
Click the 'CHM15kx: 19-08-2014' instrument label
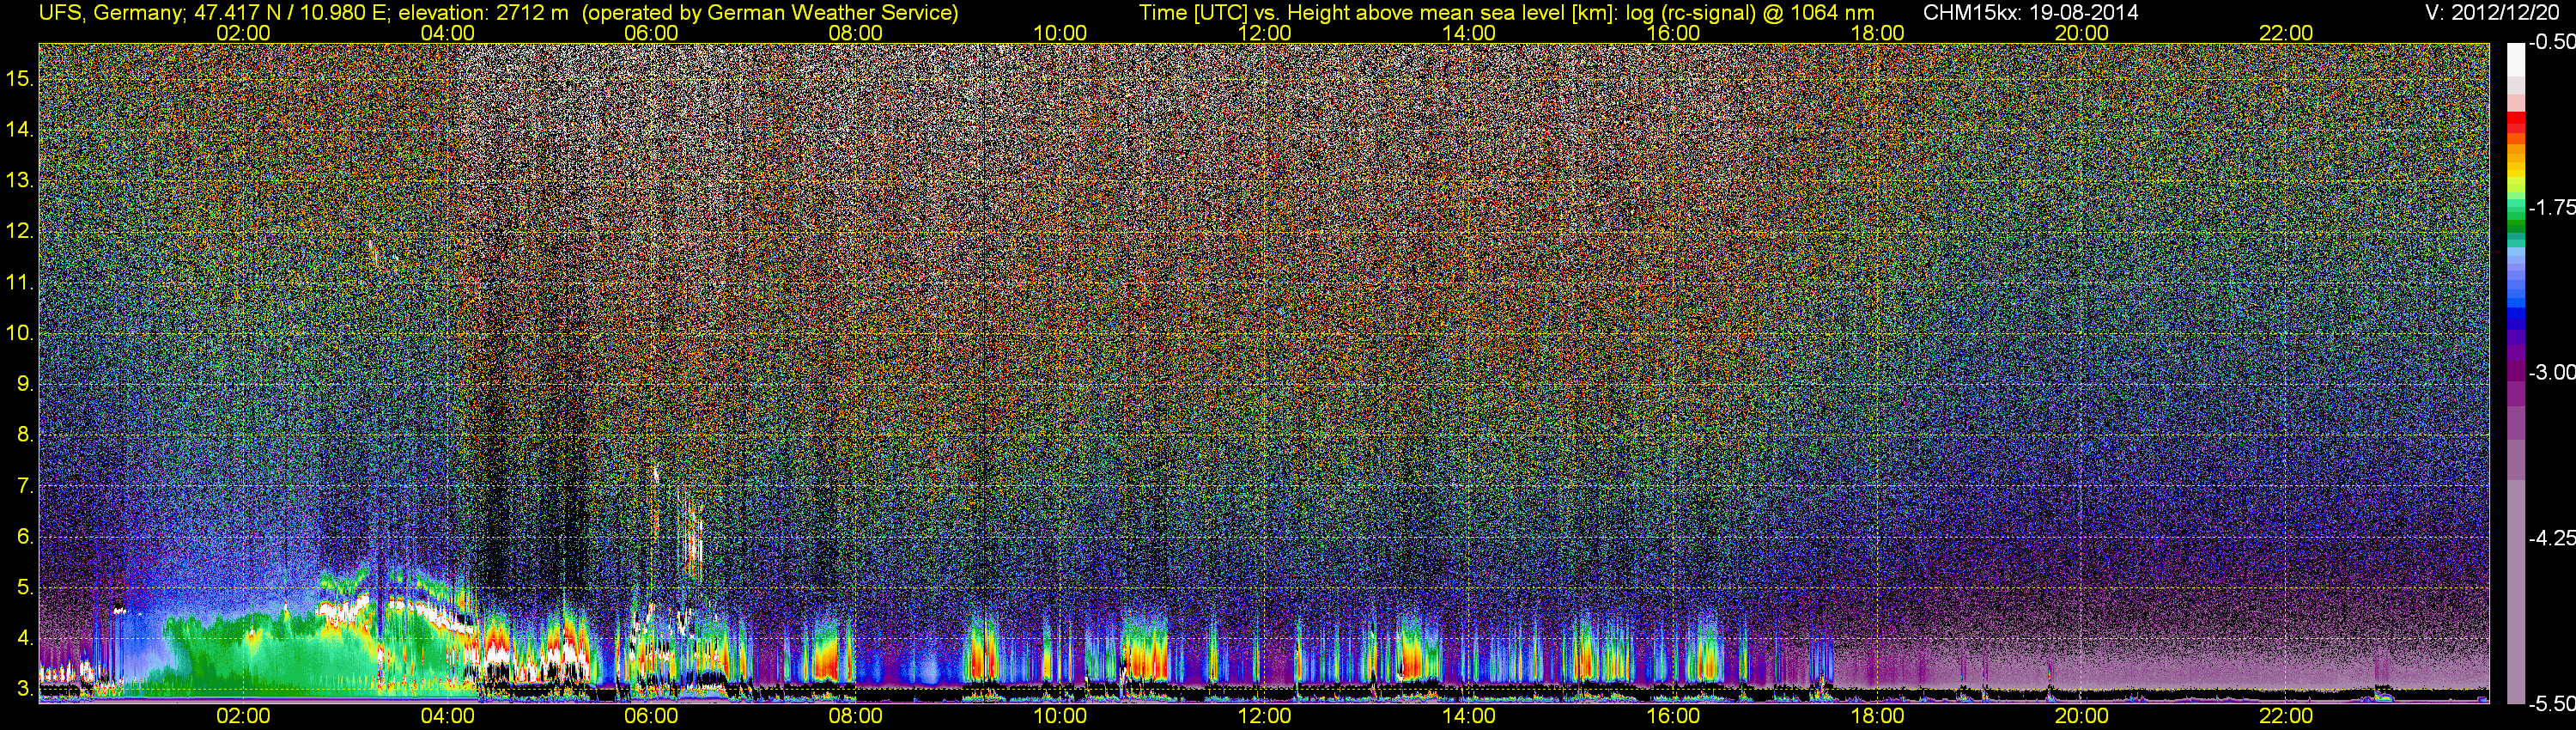(x=2031, y=13)
